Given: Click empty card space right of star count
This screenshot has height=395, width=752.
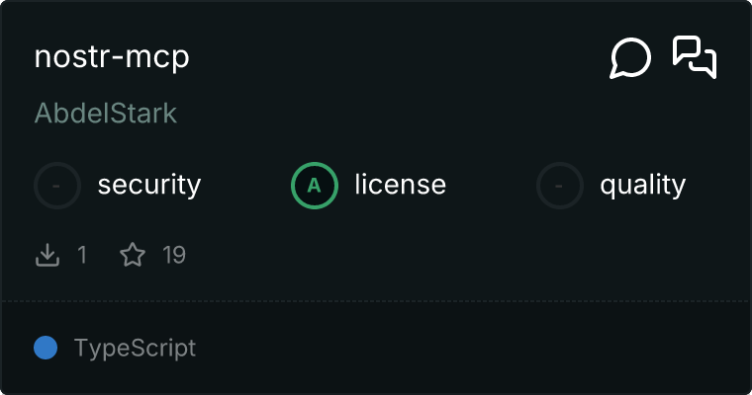Looking at the screenshot, I should point(445,256).
